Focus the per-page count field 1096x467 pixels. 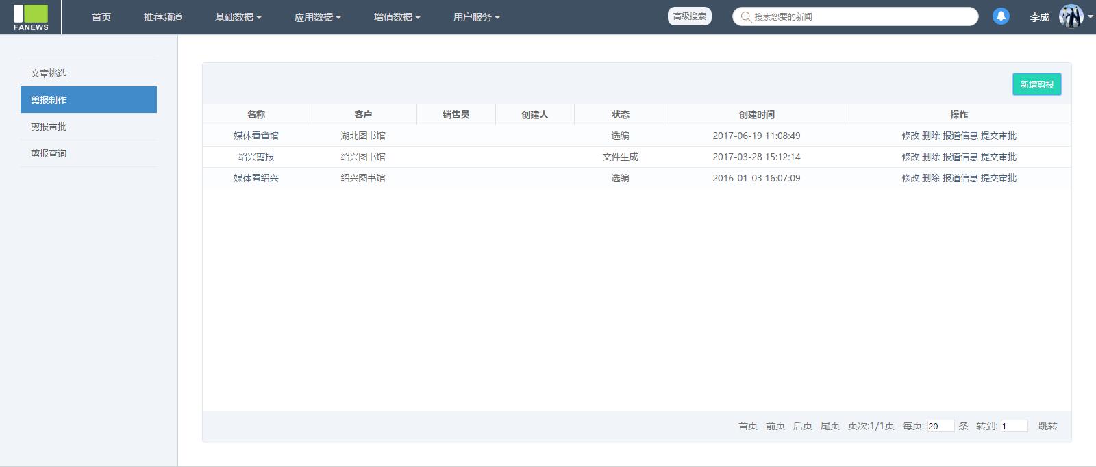point(941,426)
